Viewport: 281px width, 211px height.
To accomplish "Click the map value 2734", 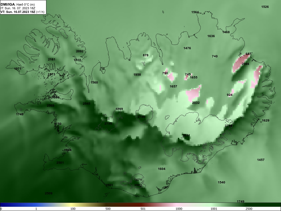I will pyautogui.click(x=228, y=126).
